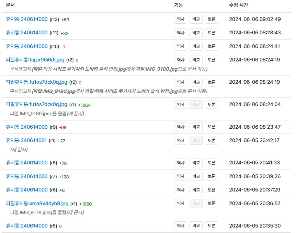Open 토론 for 파일휴지통:xrsa8v4dyh9.jpg

coord(211,203)
